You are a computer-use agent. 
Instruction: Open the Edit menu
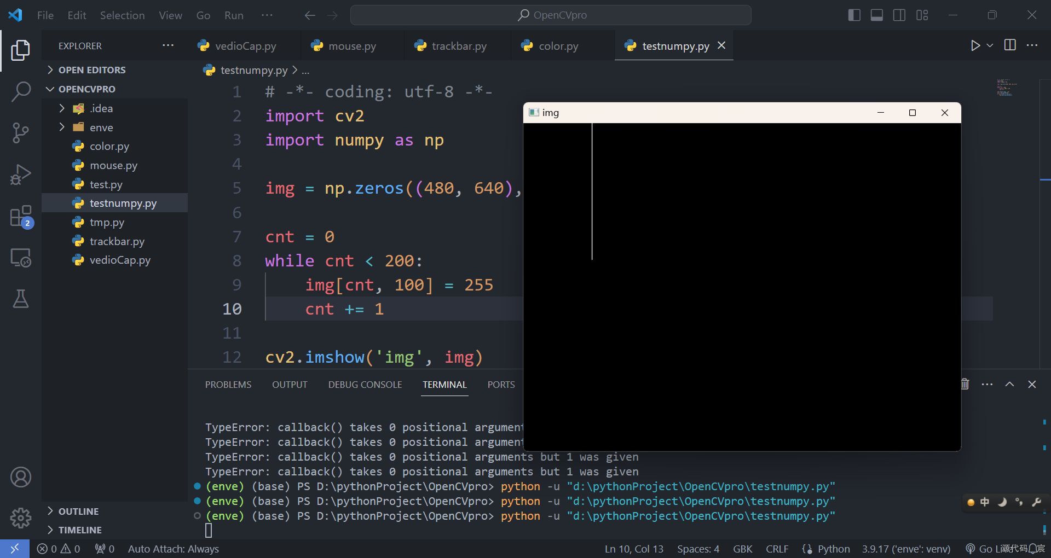pos(77,15)
